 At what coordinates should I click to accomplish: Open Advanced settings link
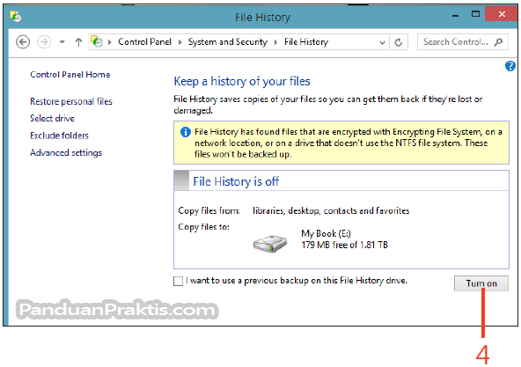[66, 152]
